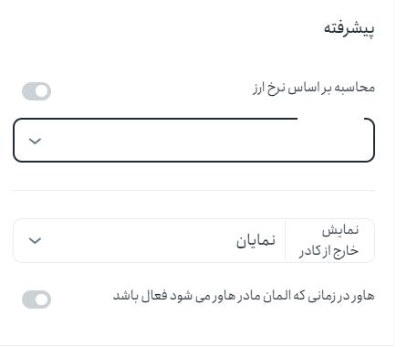Image resolution: width=407 pixels, height=347 pixels.
Task: Click the chevron icon beside نمایان
Action: click(35, 241)
